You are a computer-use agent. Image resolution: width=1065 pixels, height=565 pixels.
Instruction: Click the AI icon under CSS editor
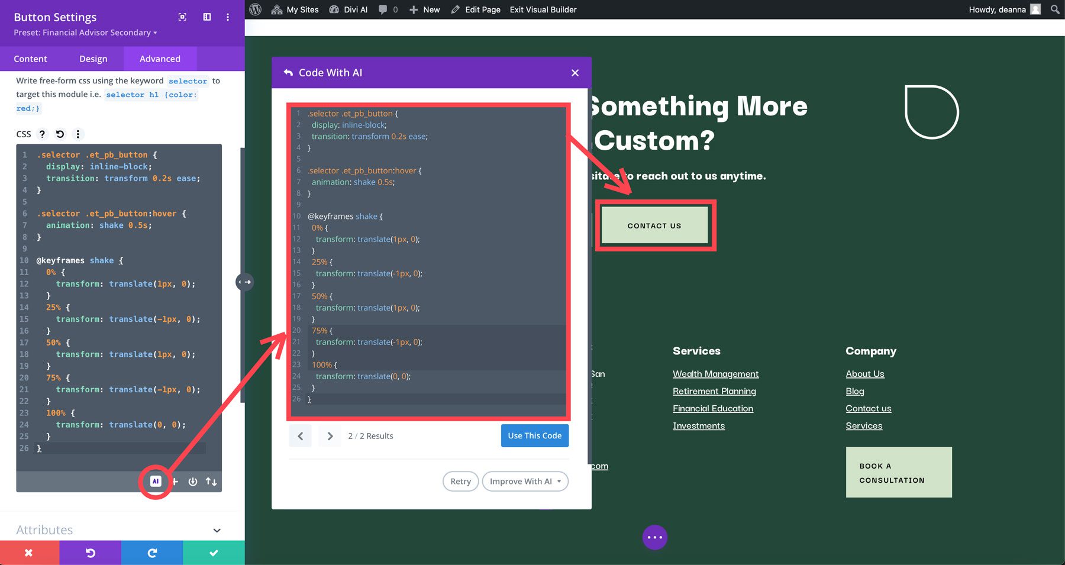(156, 482)
